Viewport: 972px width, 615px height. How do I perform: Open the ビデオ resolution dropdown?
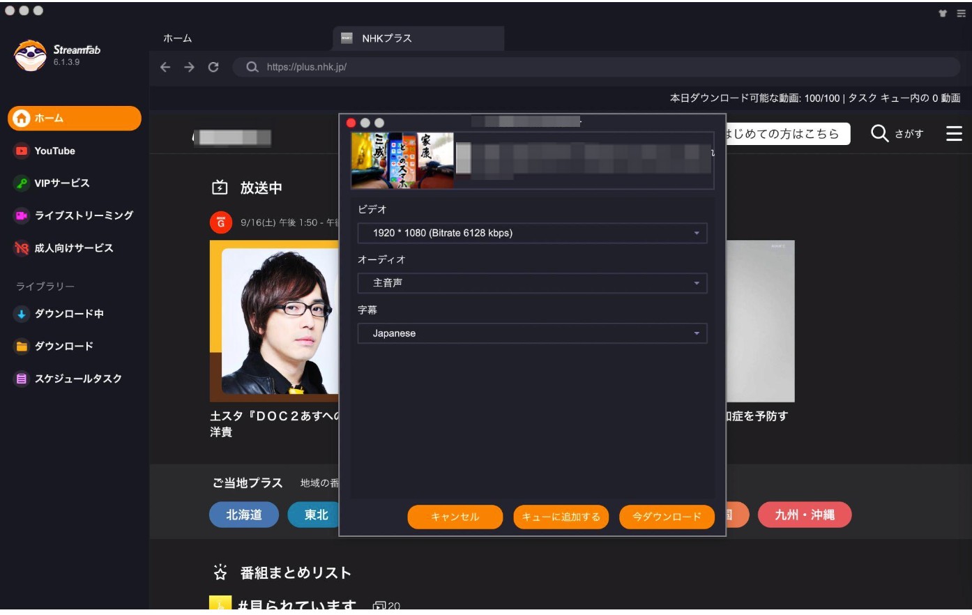pos(532,233)
